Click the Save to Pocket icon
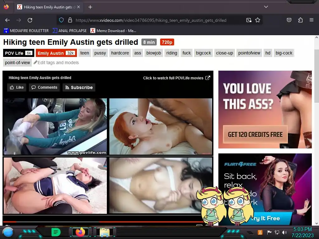 [x=289, y=20]
